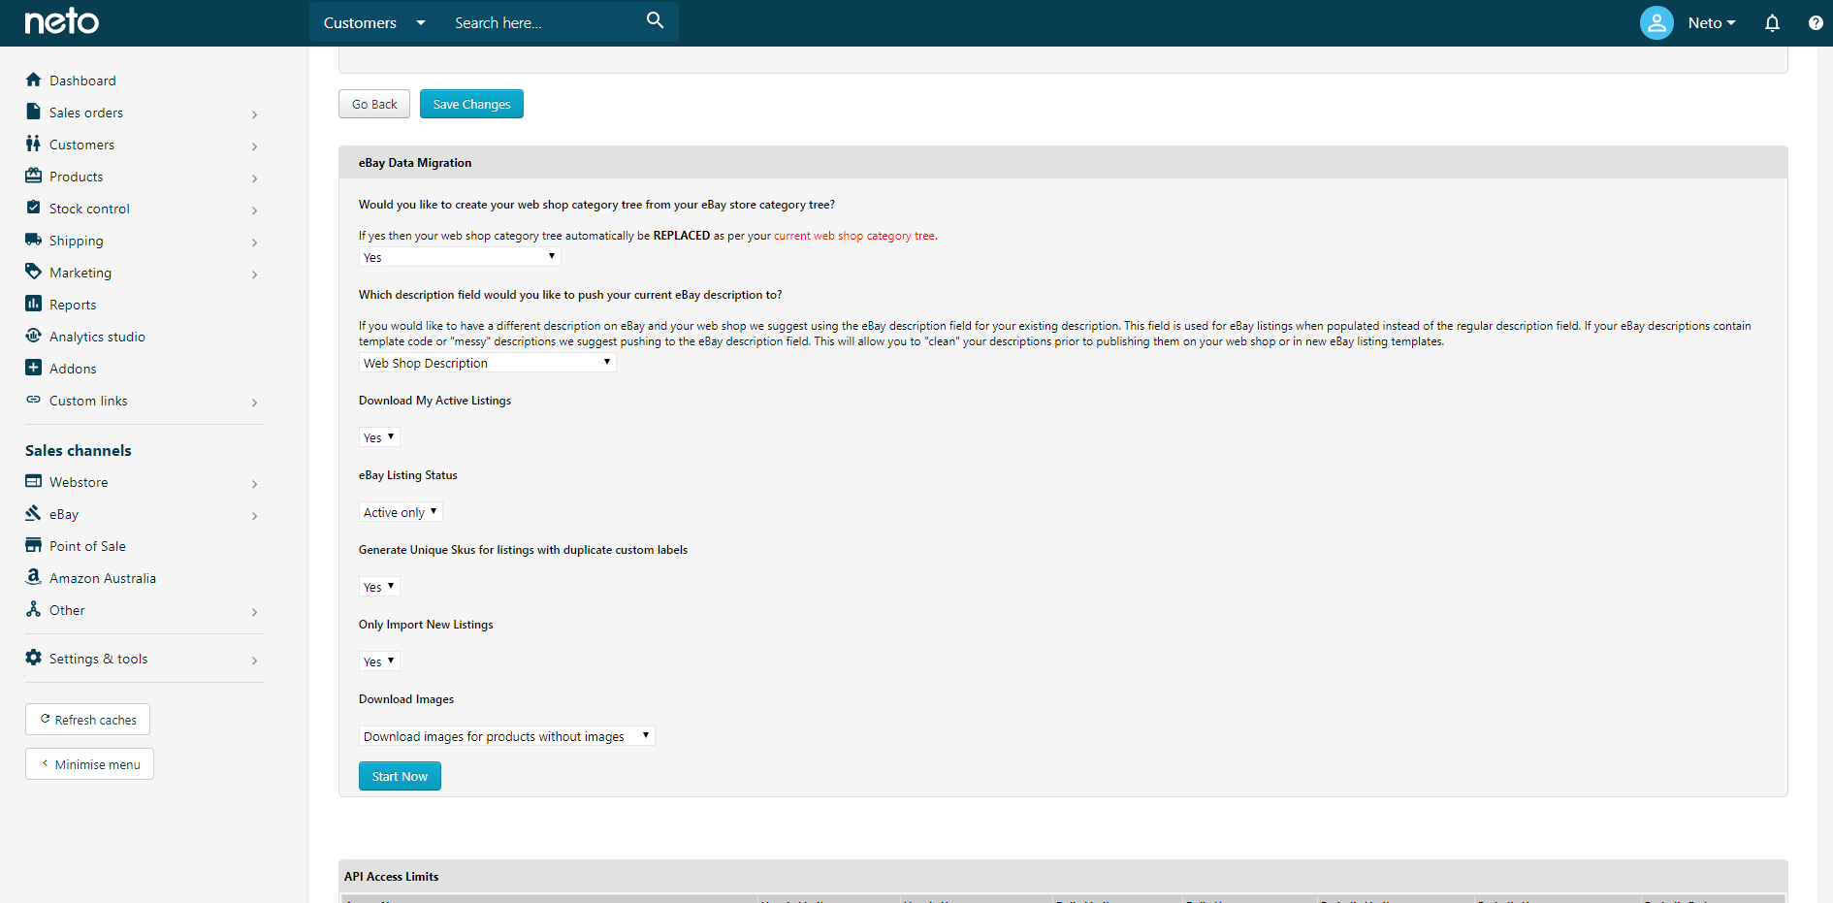
Task: Open Point of Sale menu item
Action: pos(87,546)
